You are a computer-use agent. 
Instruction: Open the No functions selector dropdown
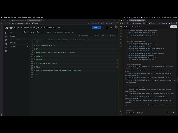(59, 32)
